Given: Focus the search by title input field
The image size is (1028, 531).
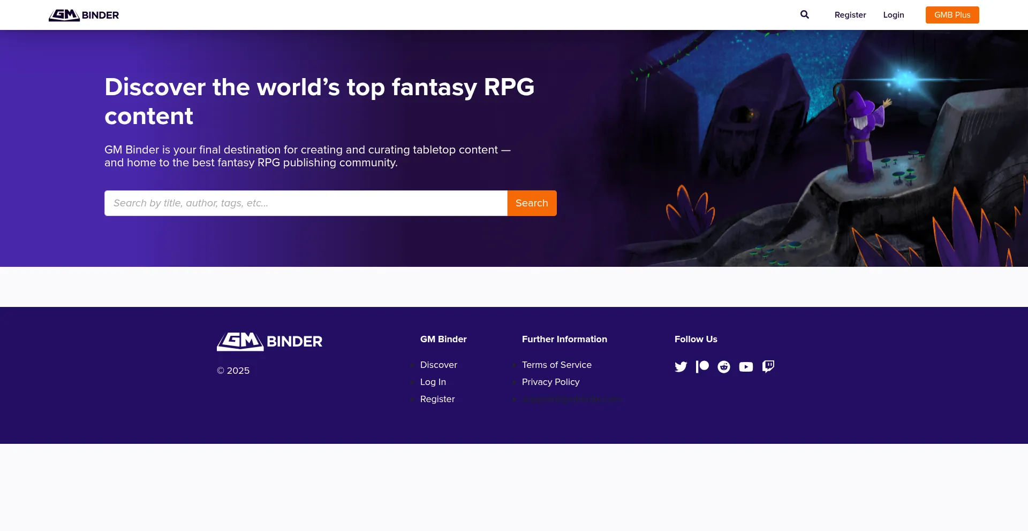Looking at the screenshot, I should (x=305, y=203).
